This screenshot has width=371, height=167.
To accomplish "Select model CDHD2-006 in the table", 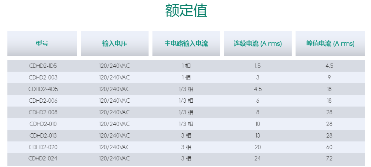I will [43, 101].
